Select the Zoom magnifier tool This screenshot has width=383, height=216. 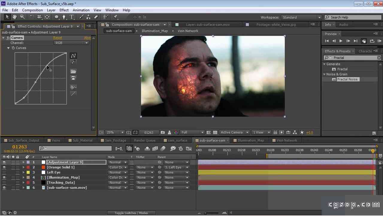(x=22, y=17)
